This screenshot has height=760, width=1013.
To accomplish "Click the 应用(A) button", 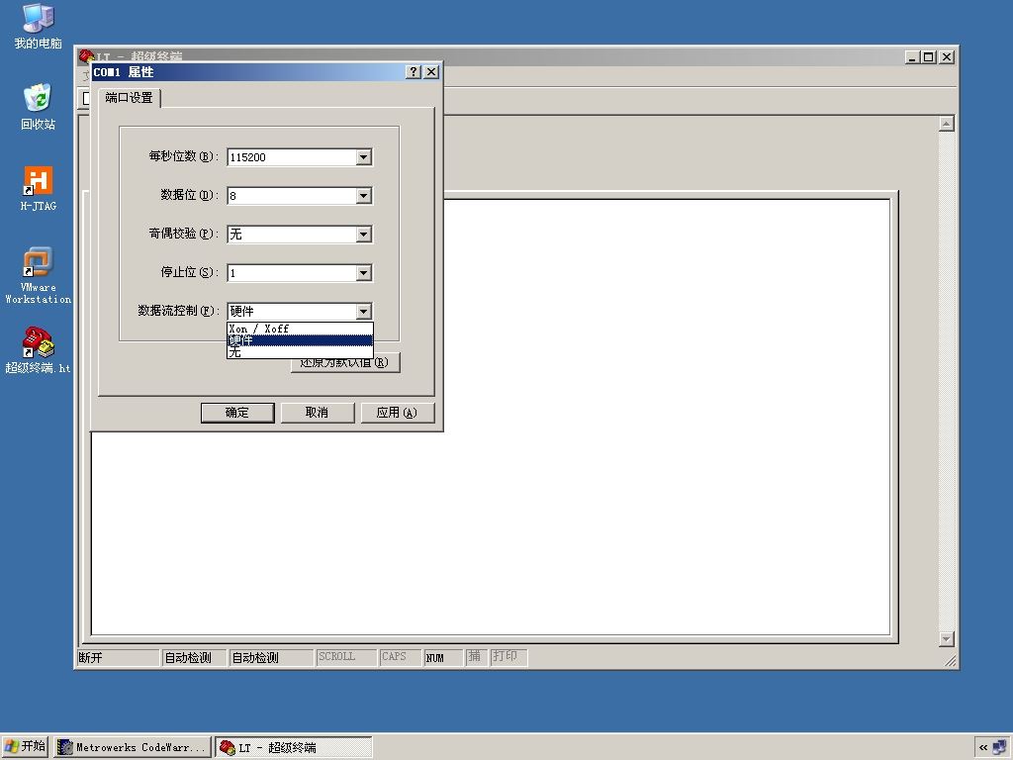I will pyautogui.click(x=397, y=413).
